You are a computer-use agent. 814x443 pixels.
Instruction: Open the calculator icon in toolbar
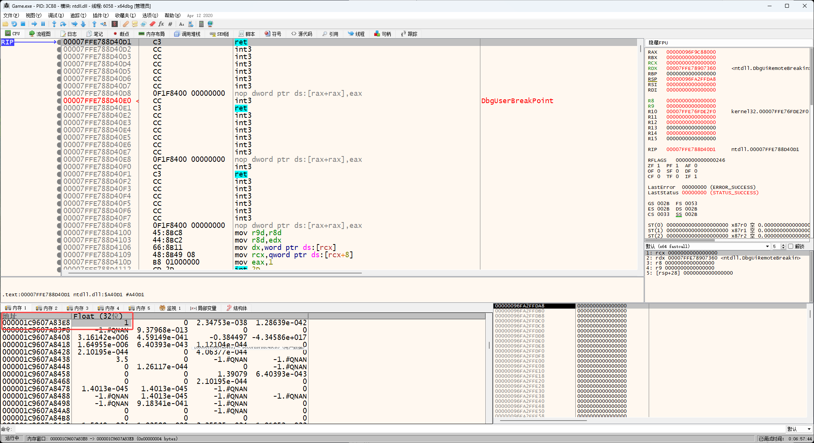[x=201, y=24]
